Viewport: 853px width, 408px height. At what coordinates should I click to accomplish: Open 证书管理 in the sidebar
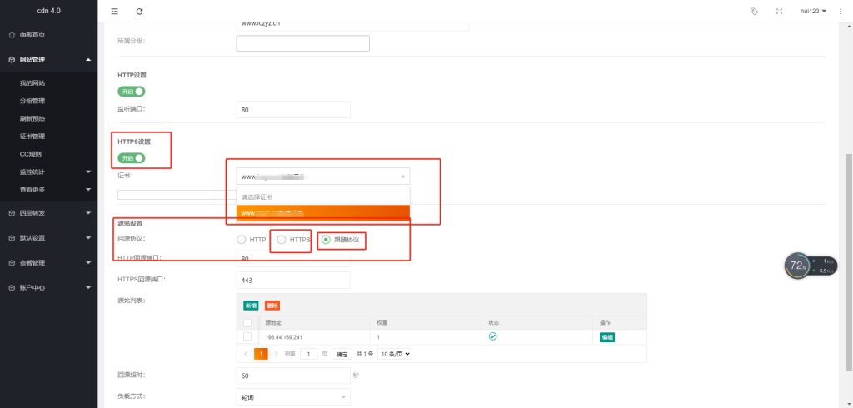[x=32, y=136]
